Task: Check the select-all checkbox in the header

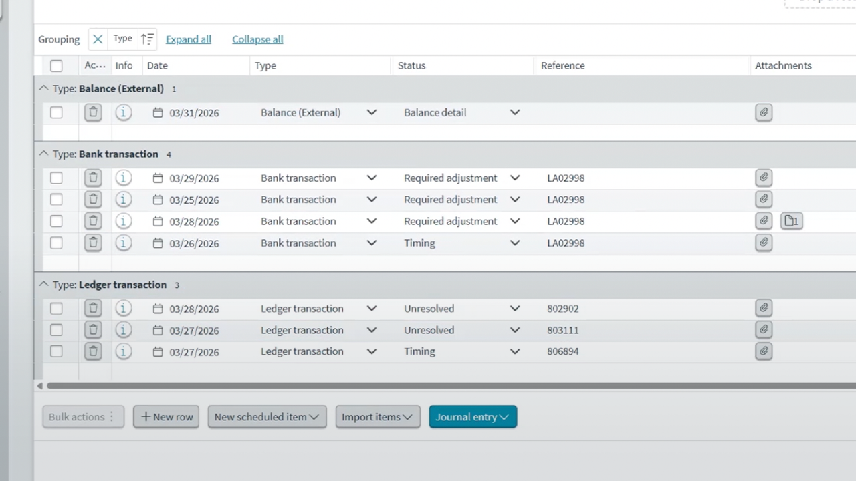Action: click(56, 65)
